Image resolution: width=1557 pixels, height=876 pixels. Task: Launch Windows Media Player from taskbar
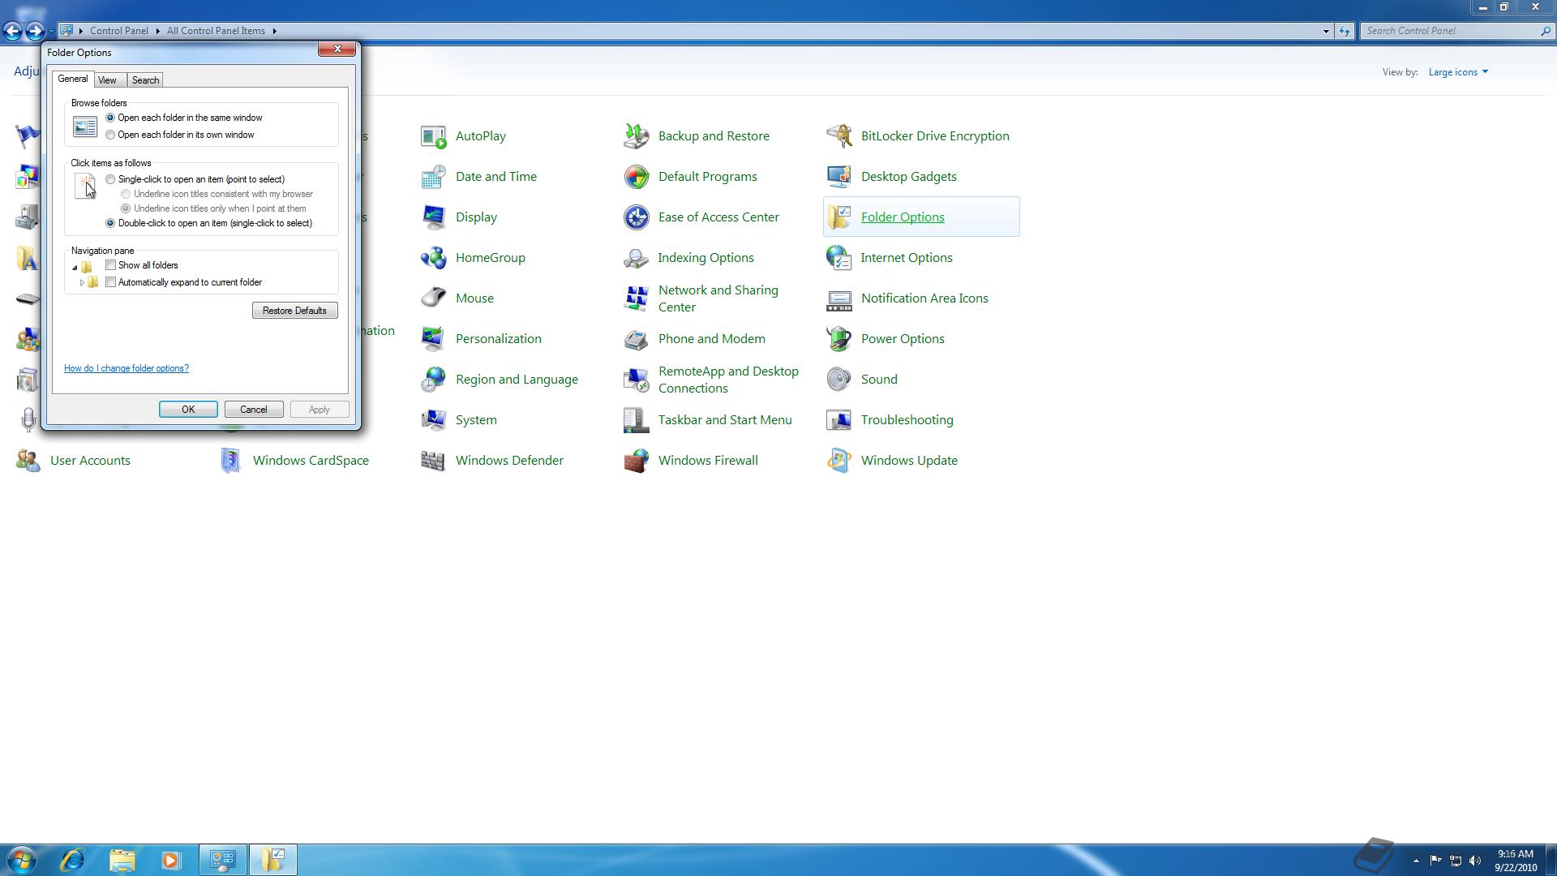[x=170, y=860]
